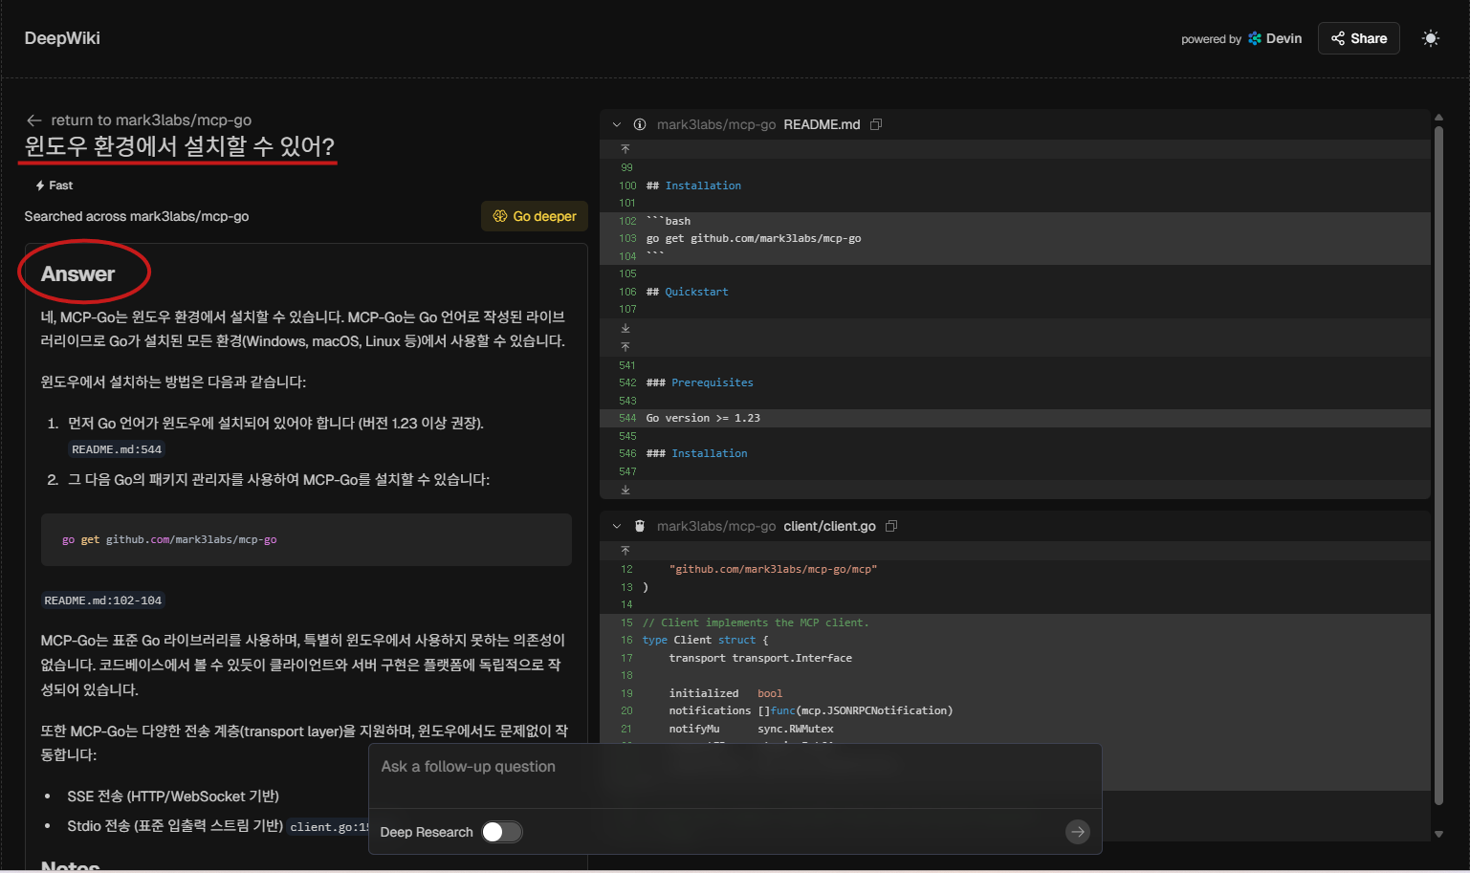Click the 'go get github.com/mark3labs/mcp-go' line 103
The height and width of the screenshot is (873, 1470).
click(x=754, y=238)
